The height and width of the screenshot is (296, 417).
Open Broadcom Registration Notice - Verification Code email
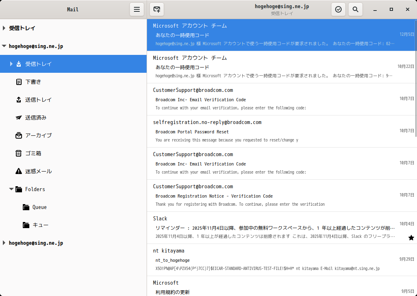pyautogui.click(x=282, y=196)
